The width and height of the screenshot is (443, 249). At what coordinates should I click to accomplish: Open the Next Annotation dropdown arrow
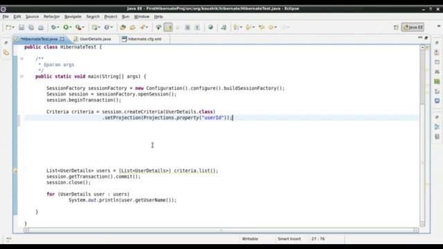point(241,28)
